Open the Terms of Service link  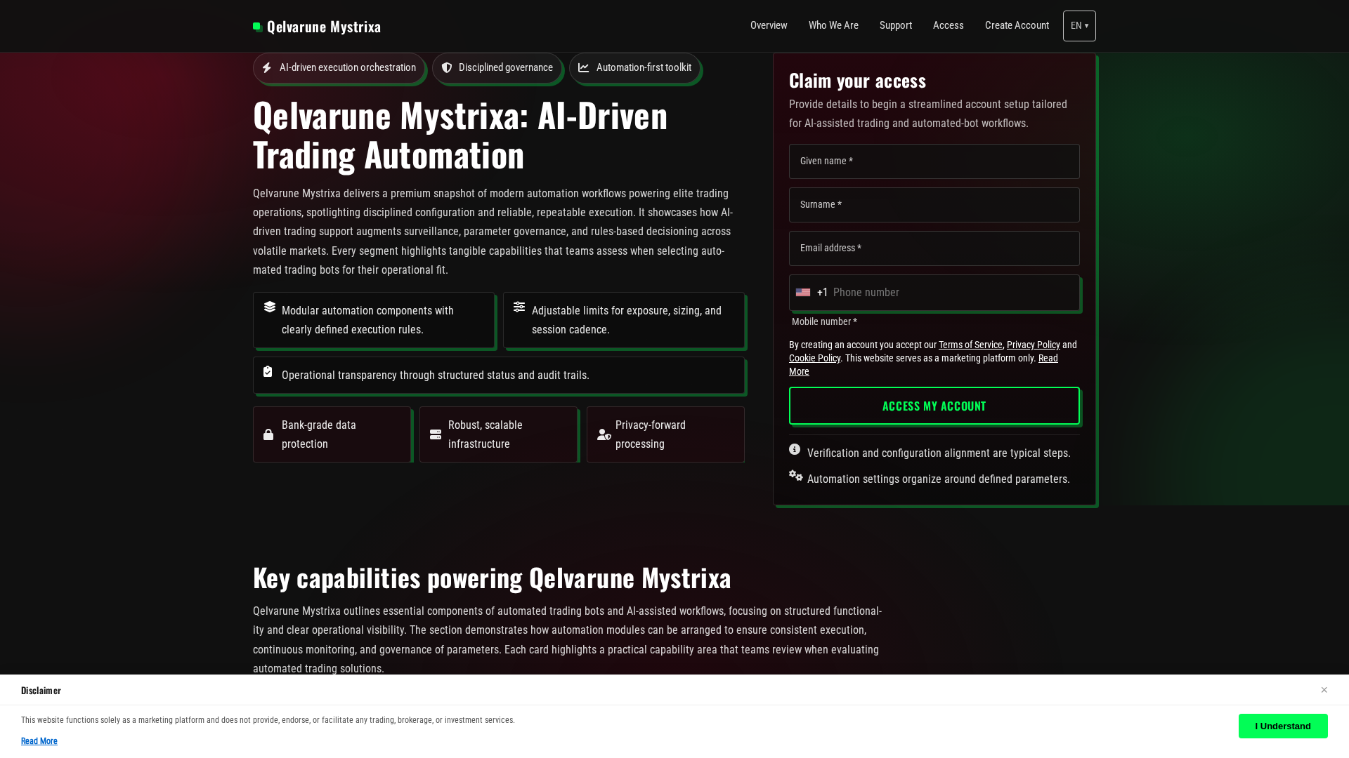(x=970, y=345)
